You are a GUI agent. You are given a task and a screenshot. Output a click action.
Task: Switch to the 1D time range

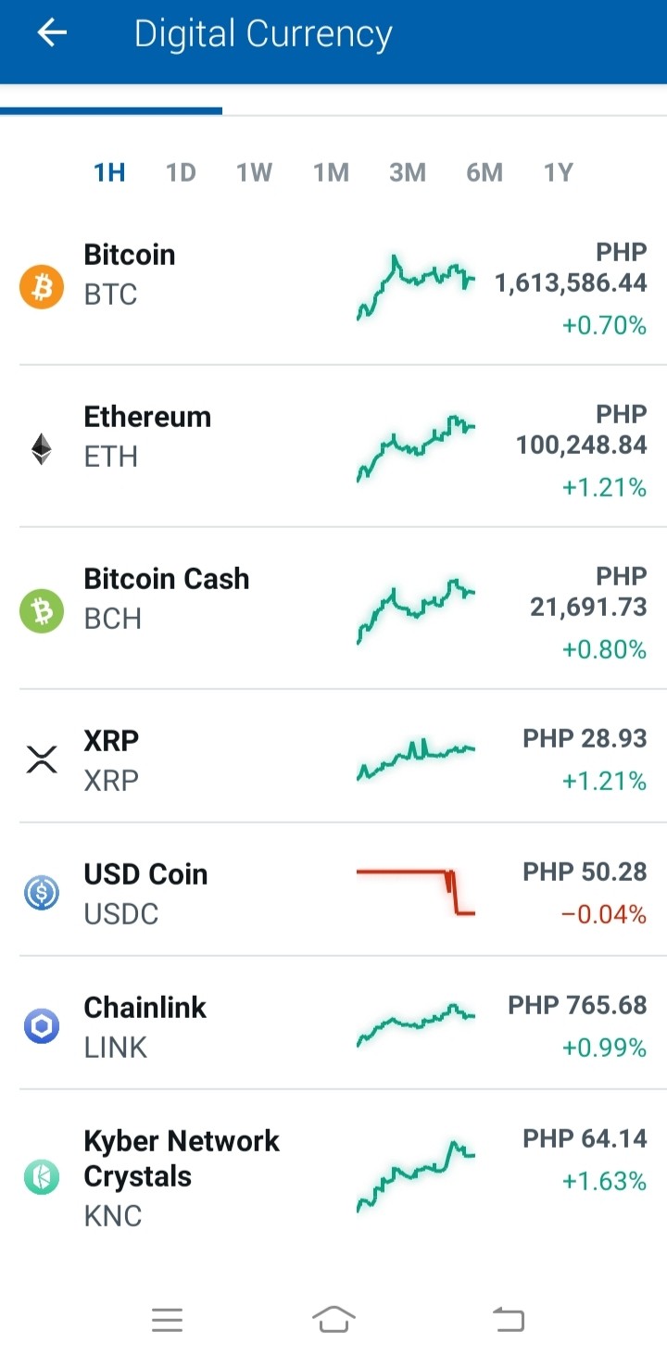[181, 172]
